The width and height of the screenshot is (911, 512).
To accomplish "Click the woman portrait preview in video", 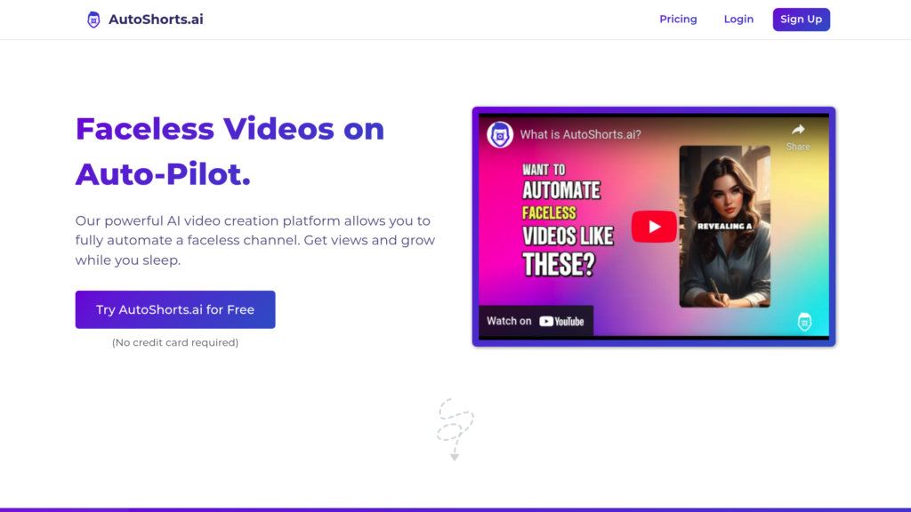I will coord(724,227).
